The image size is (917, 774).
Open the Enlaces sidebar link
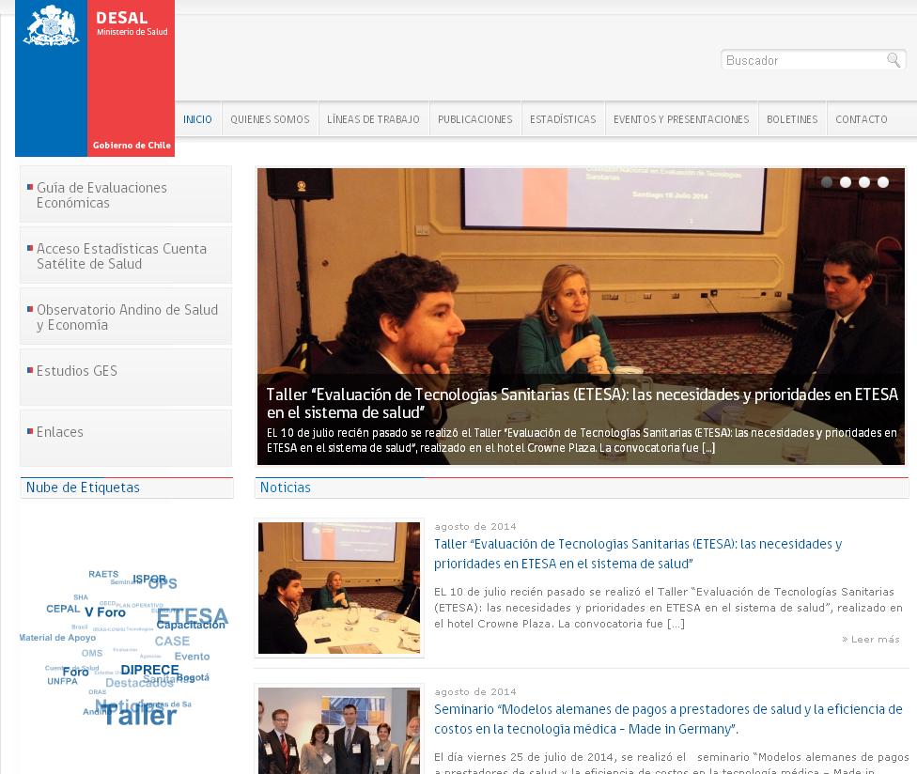pyautogui.click(x=126, y=439)
